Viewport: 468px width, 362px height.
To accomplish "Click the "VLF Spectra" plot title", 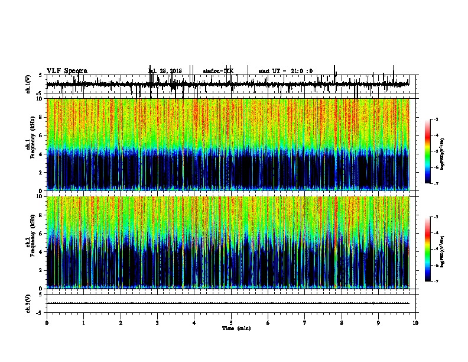I will [67, 71].
